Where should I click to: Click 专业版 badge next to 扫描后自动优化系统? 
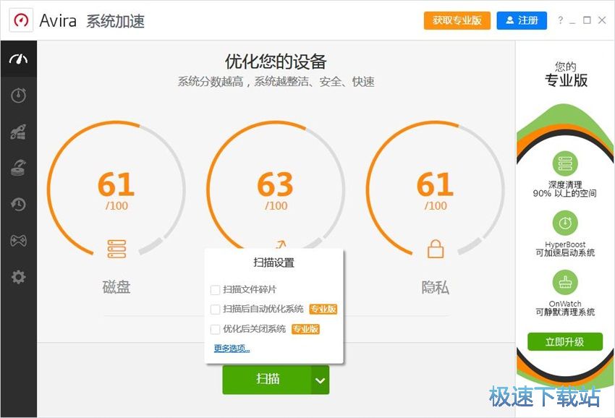pyautogui.click(x=323, y=309)
